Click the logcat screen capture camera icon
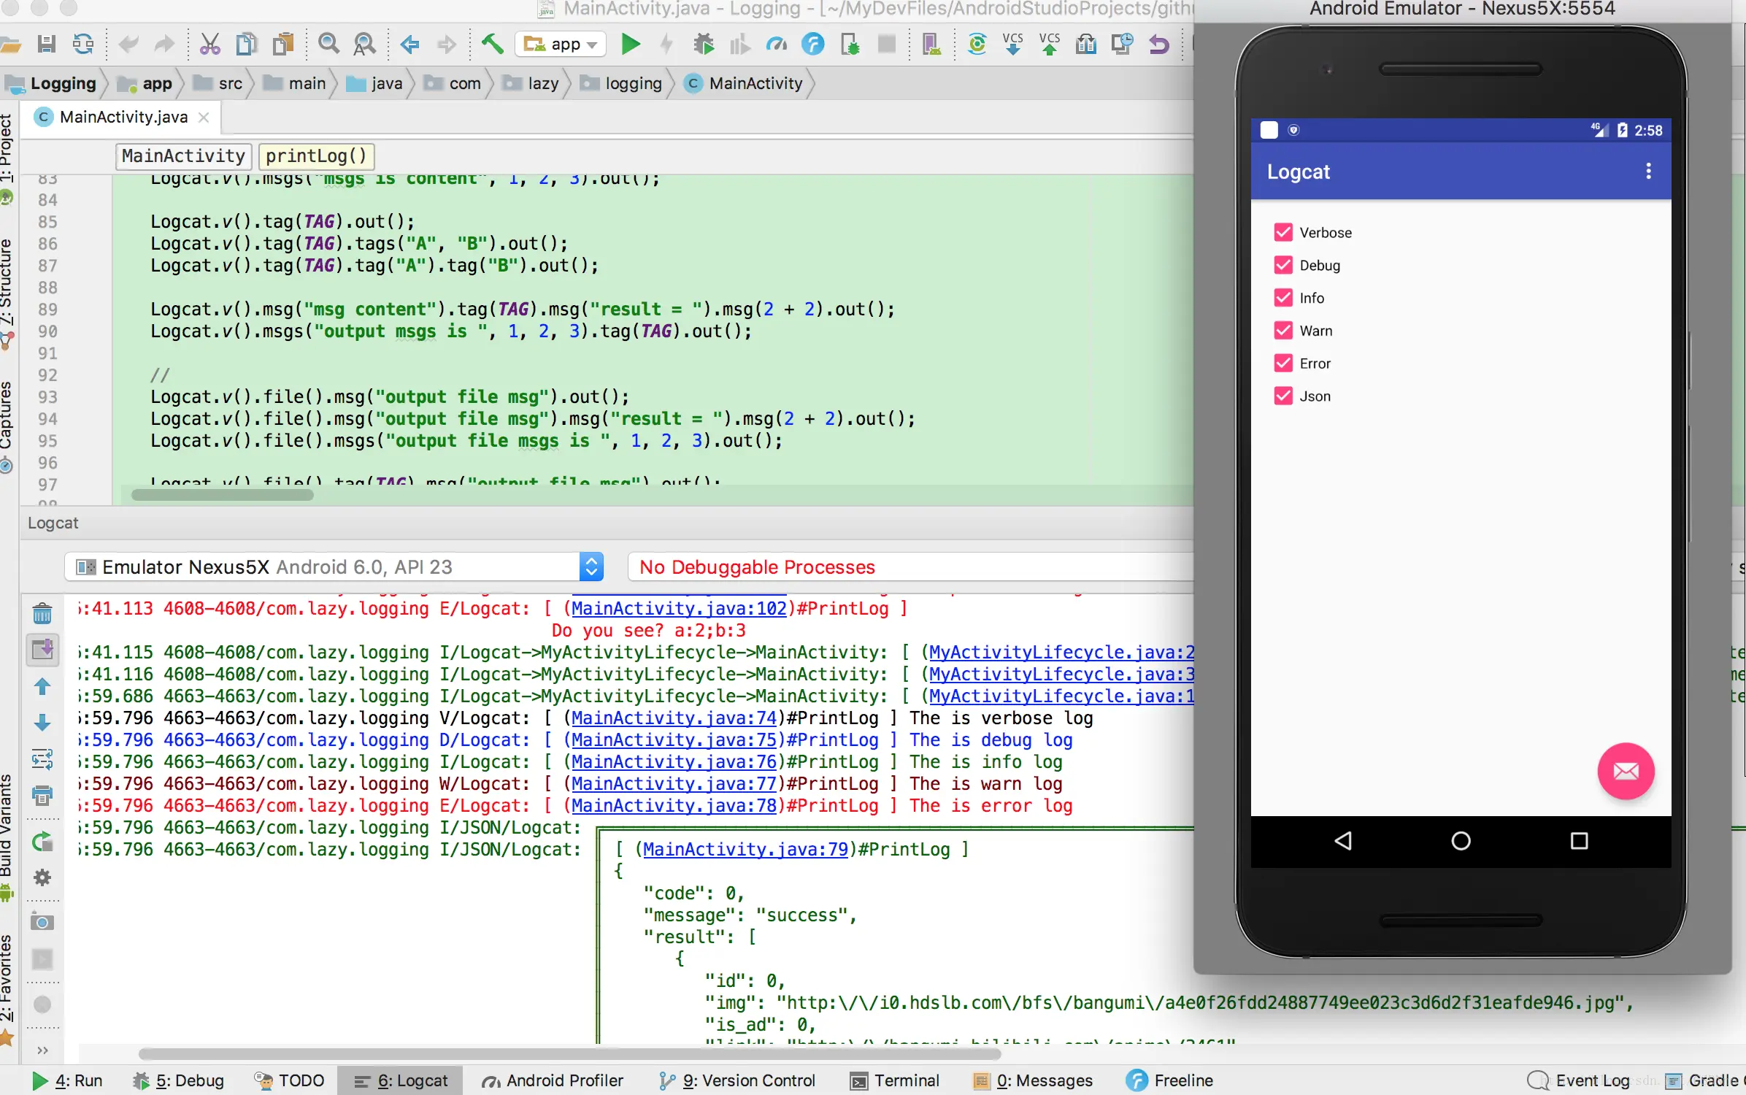 coord(42,922)
